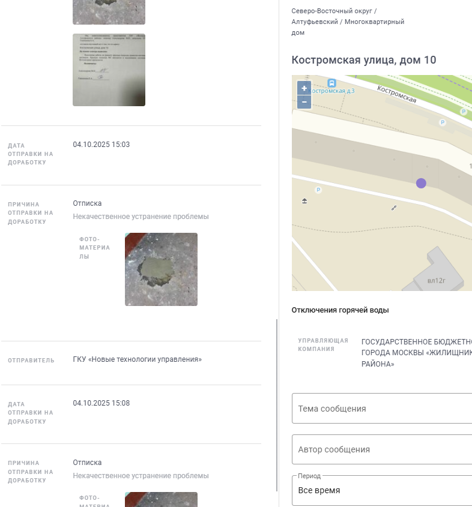Screen dimensions: 472x507
Task: Click the small tool icon on map center
Action: coord(394,208)
